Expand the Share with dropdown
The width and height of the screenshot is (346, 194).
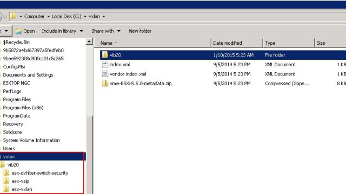[x=119, y=31]
